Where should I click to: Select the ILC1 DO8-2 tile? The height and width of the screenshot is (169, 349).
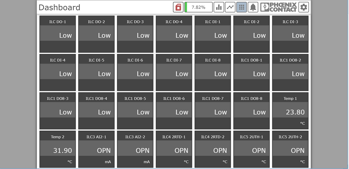(x=290, y=72)
